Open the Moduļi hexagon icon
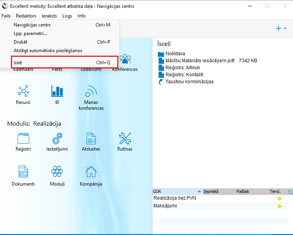Image resolution: width=293 pixels, height=235 pixels. click(57, 172)
